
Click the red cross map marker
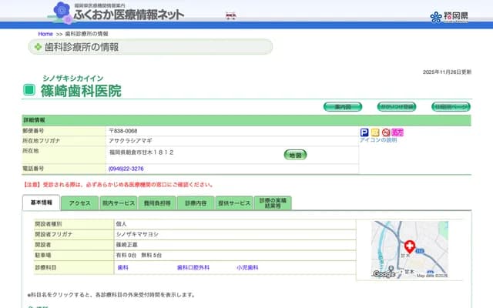409,244
